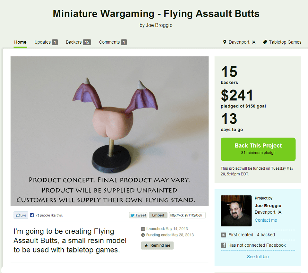Click the tag icon beside Tabletop Games
This screenshot has width=308, height=273.
coord(265,42)
